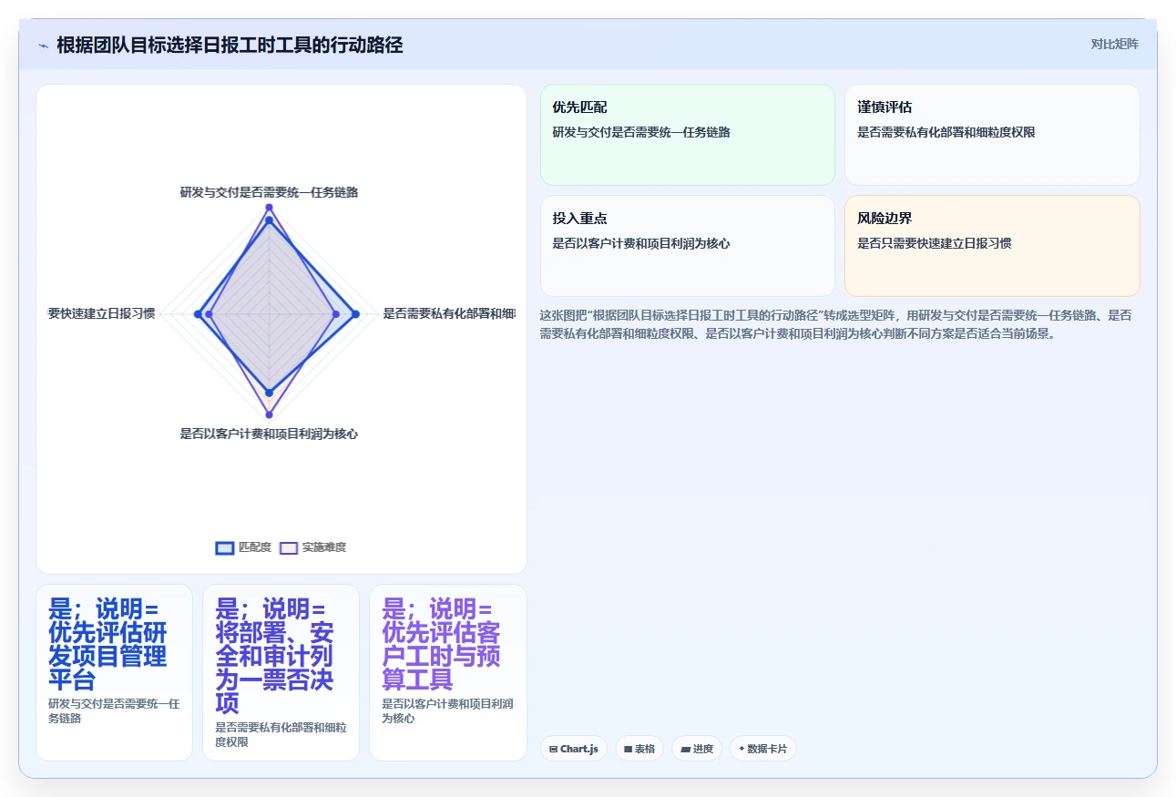Click 是否只需要快速建立日报习惯 in the 风险边界 card
The image size is (1176, 797).
click(x=934, y=243)
